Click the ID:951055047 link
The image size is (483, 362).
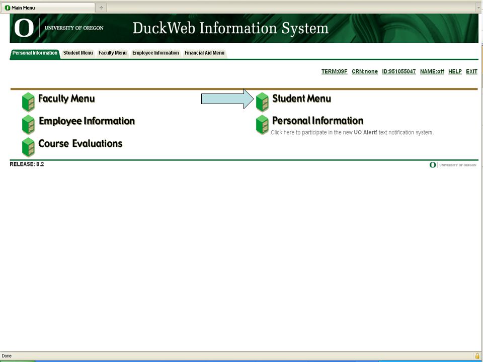tap(399, 71)
